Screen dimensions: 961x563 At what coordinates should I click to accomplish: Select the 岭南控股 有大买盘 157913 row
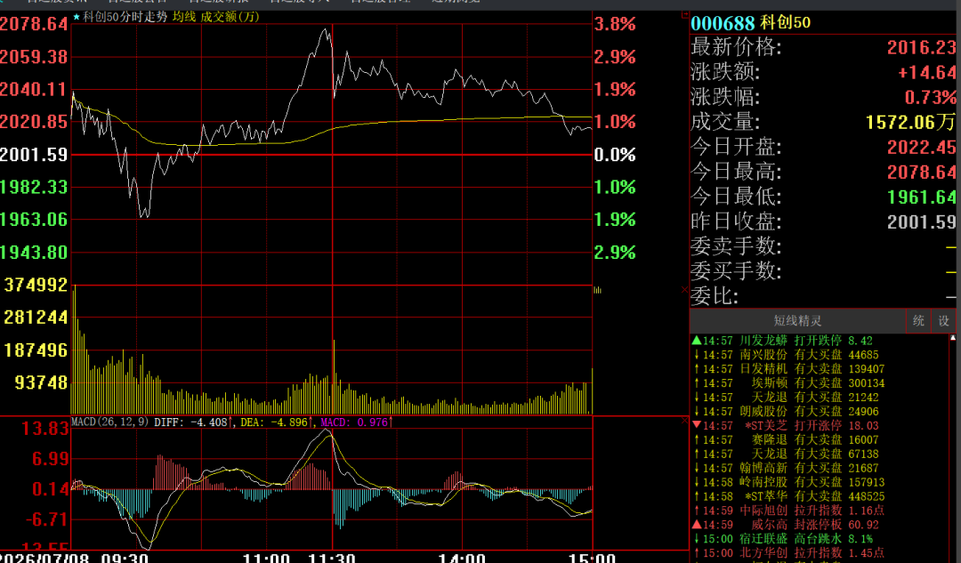[x=820, y=482]
